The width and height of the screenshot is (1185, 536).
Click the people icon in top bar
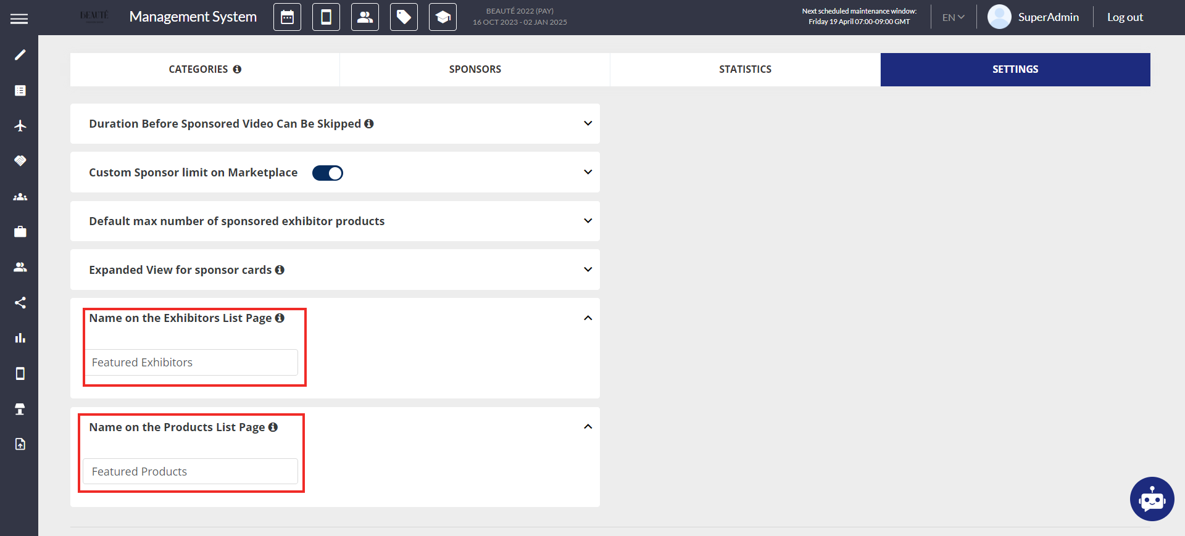(x=365, y=17)
